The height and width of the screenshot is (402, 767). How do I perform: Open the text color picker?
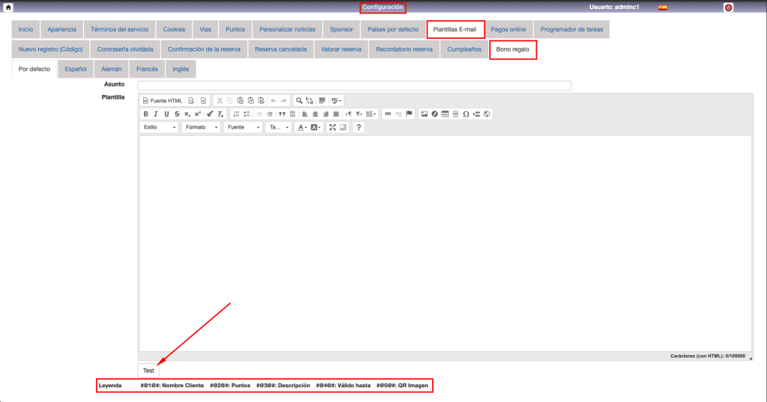302,128
